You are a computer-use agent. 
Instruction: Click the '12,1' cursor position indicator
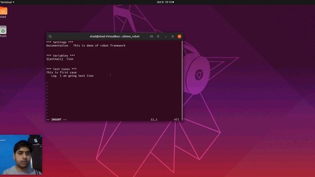154,119
